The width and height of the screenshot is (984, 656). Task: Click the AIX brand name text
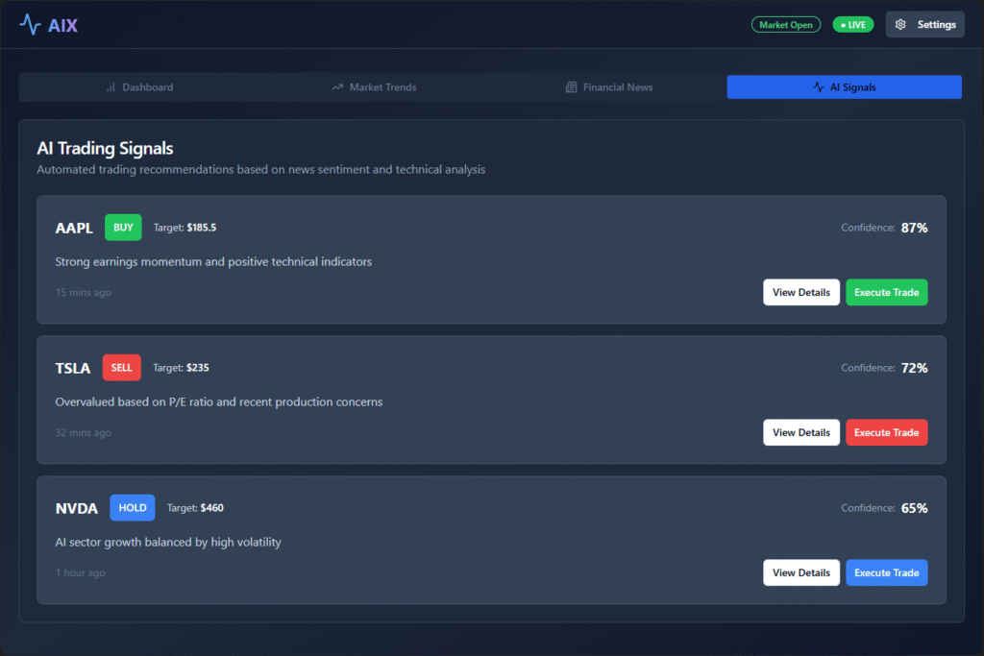62,26
